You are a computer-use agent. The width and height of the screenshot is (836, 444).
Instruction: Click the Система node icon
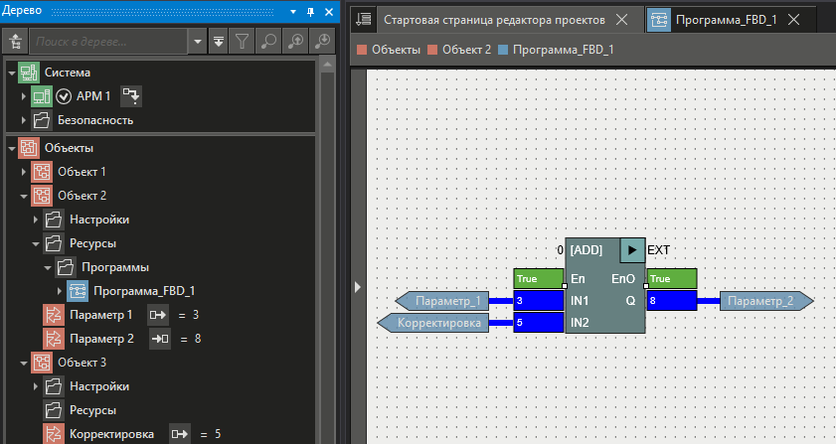pyautogui.click(x=29, y=73)
